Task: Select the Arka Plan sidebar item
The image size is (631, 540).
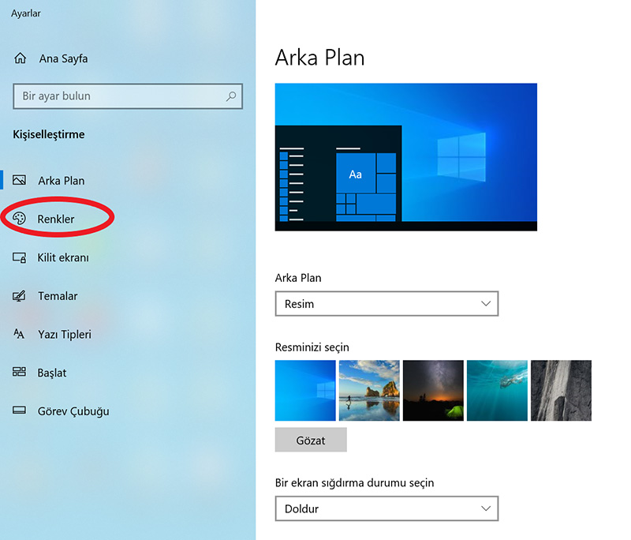Action: 62,181
